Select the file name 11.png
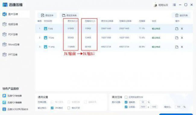196x115 pixels. pyautogui.click(x=51, y=47)
